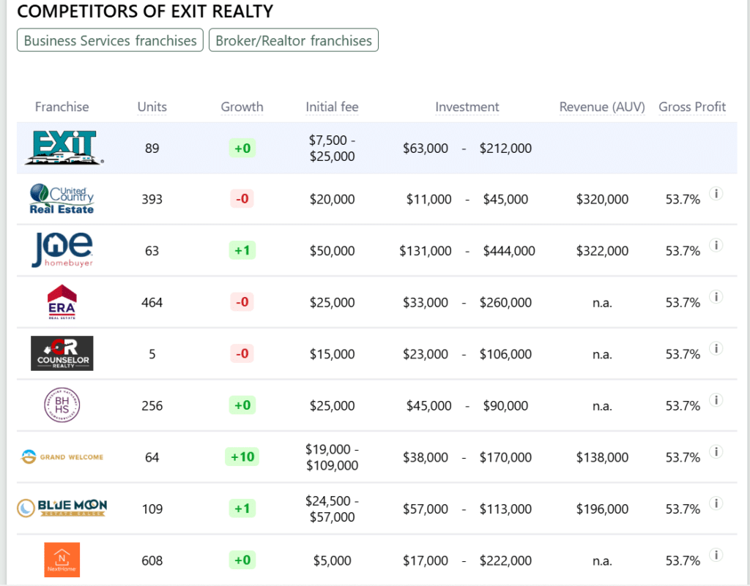750x586 pixels.
Task: Click the Revenue (AUV) column header
Action: tap(602, 107)
